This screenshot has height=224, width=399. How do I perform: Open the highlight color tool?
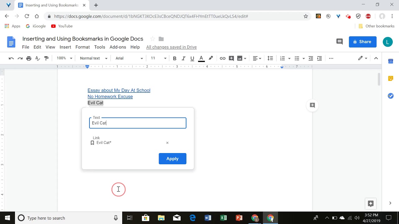(x=211, y=58)
